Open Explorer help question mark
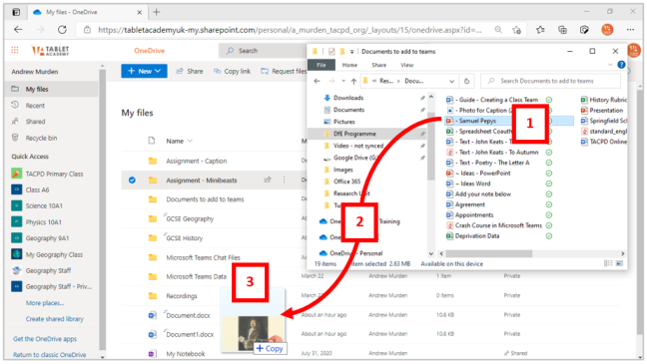647x364 pixels. [621, 65]
